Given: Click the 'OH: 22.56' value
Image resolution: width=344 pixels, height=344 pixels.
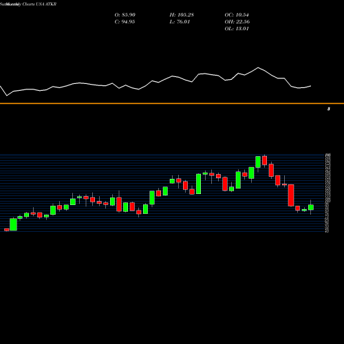Looking at the screenshot, I should click(x=237, y=22).
